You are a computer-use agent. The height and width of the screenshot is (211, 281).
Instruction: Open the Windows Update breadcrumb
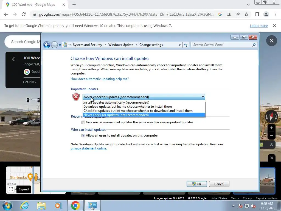(121, 45)
